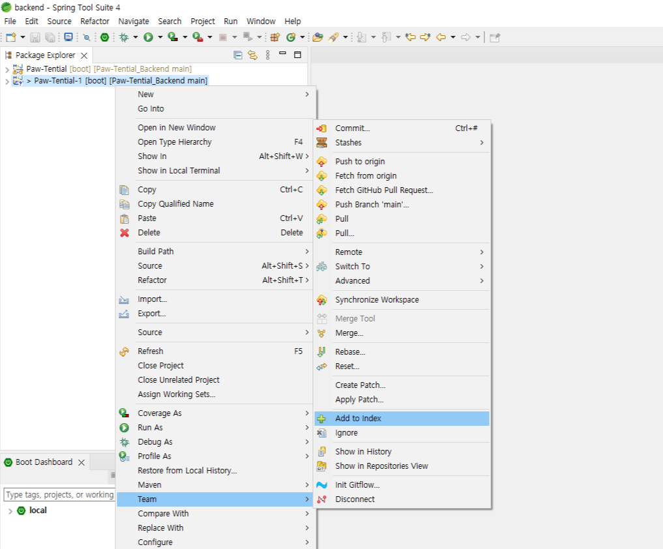Select Delete in the context menu

point(214,233)
